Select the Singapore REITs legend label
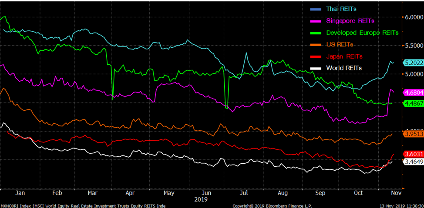 (x=350, y=21)
